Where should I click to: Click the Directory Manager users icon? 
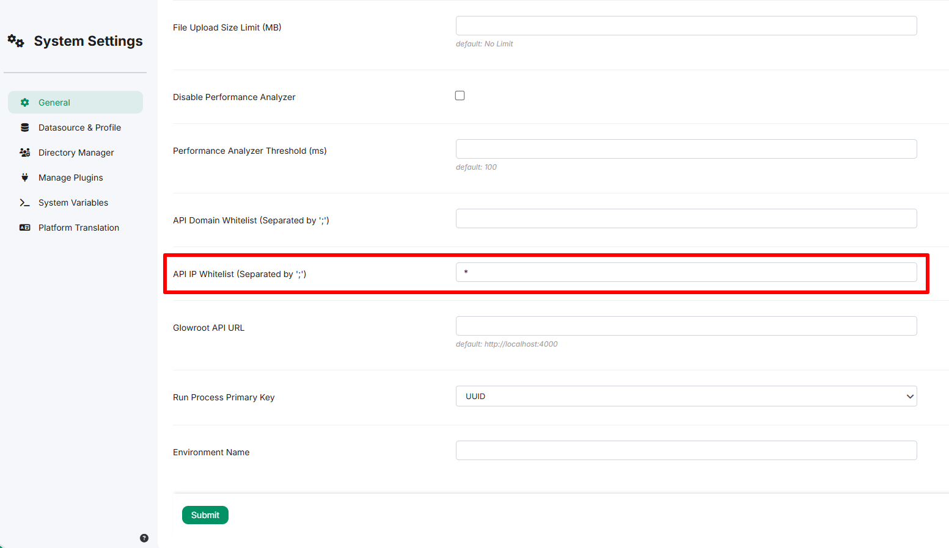pos(24,153)
